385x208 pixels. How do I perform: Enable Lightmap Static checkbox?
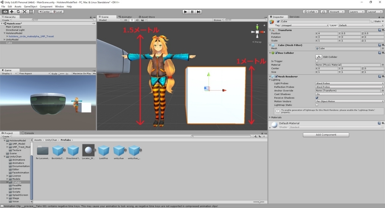point(317,105)
